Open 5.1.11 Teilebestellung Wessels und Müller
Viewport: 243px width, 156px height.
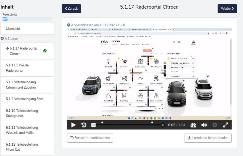[27, 130]
